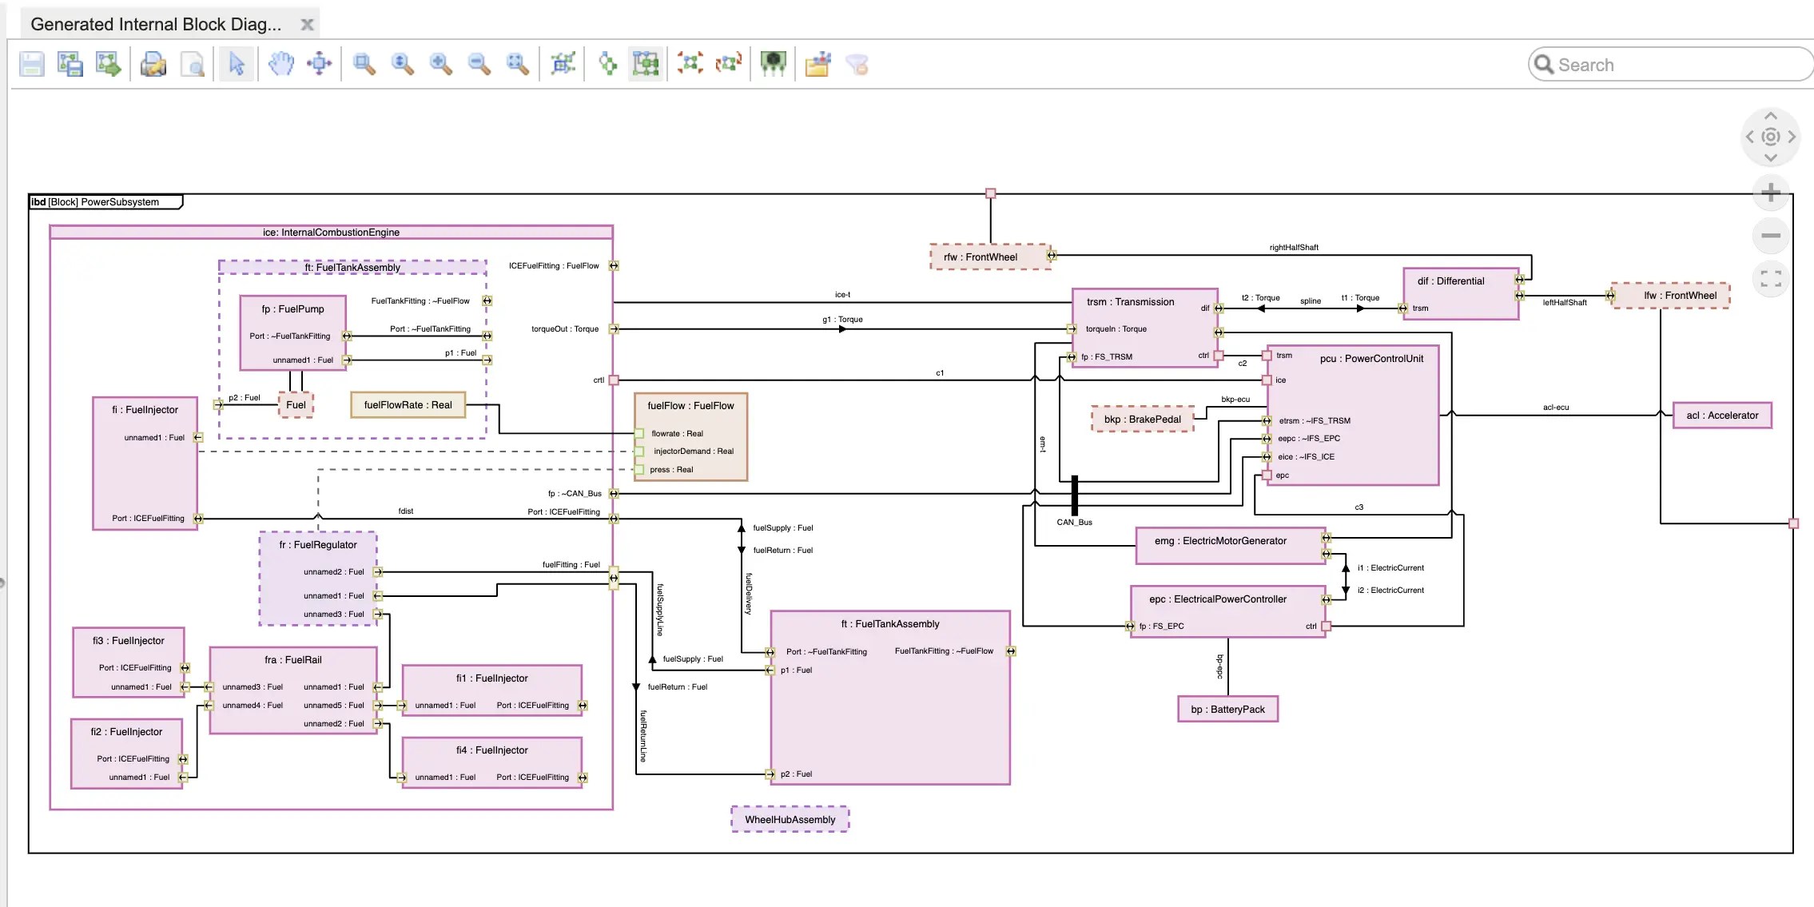The width and height of the screenshot is (1814, 907).
Task: Activate the Zoom Out magnifier tool
Action: (479, 64)
